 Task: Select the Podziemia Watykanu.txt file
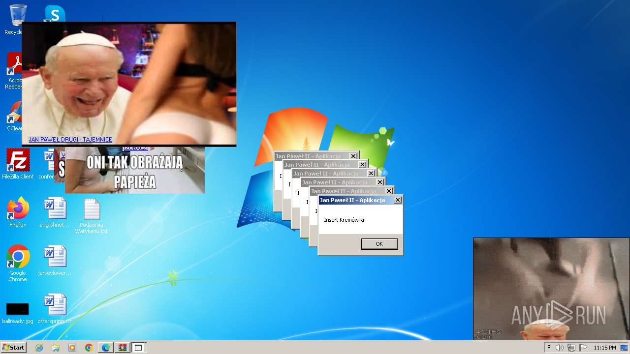pos(92,216)
